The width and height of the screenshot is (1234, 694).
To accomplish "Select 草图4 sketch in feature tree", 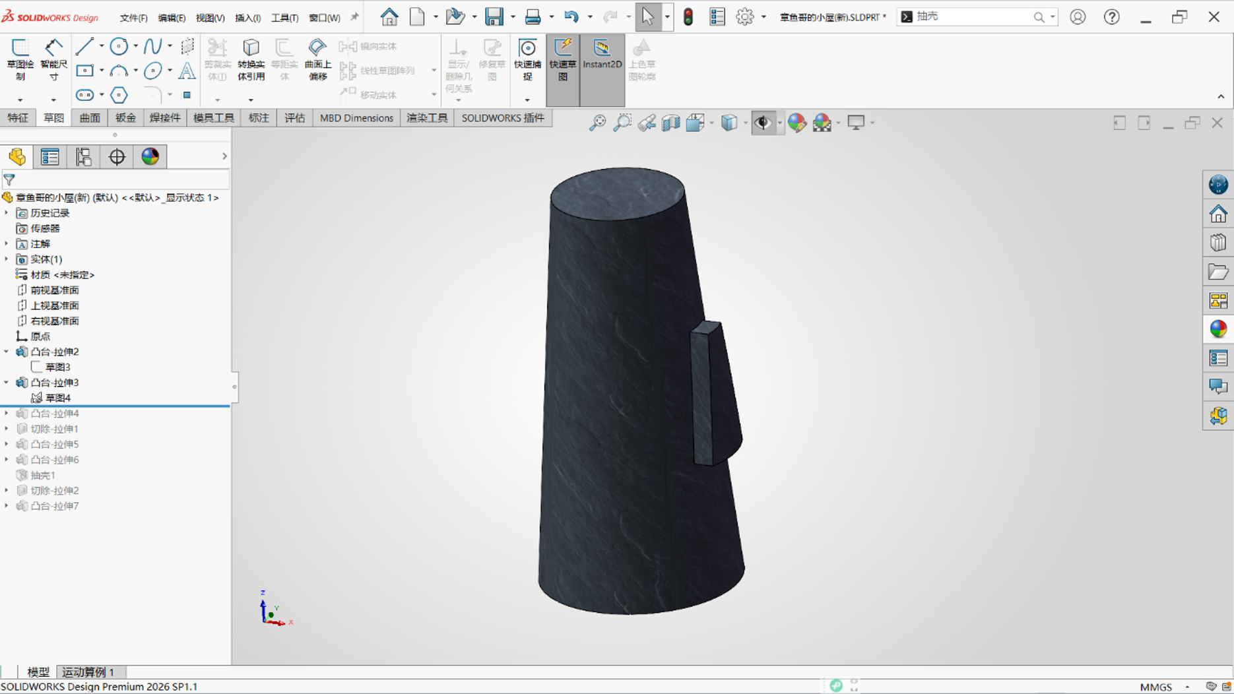I will pos(58,398).
